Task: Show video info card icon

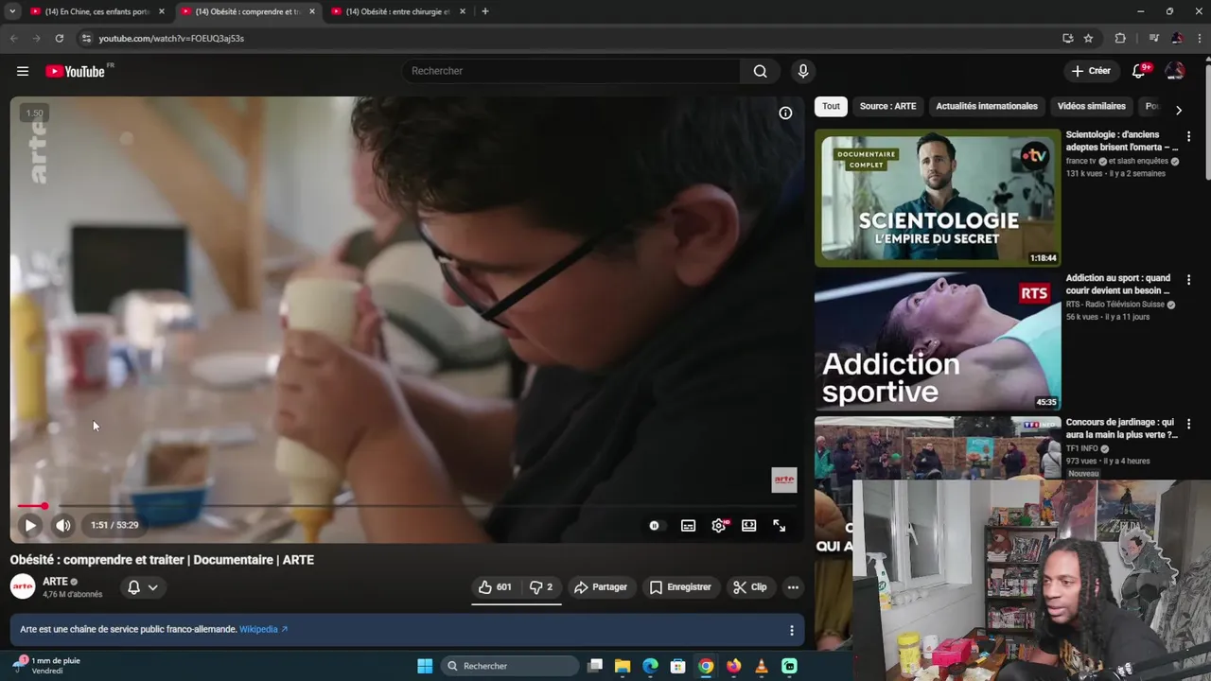Action: pyautogui.click(x=785, y=113)
